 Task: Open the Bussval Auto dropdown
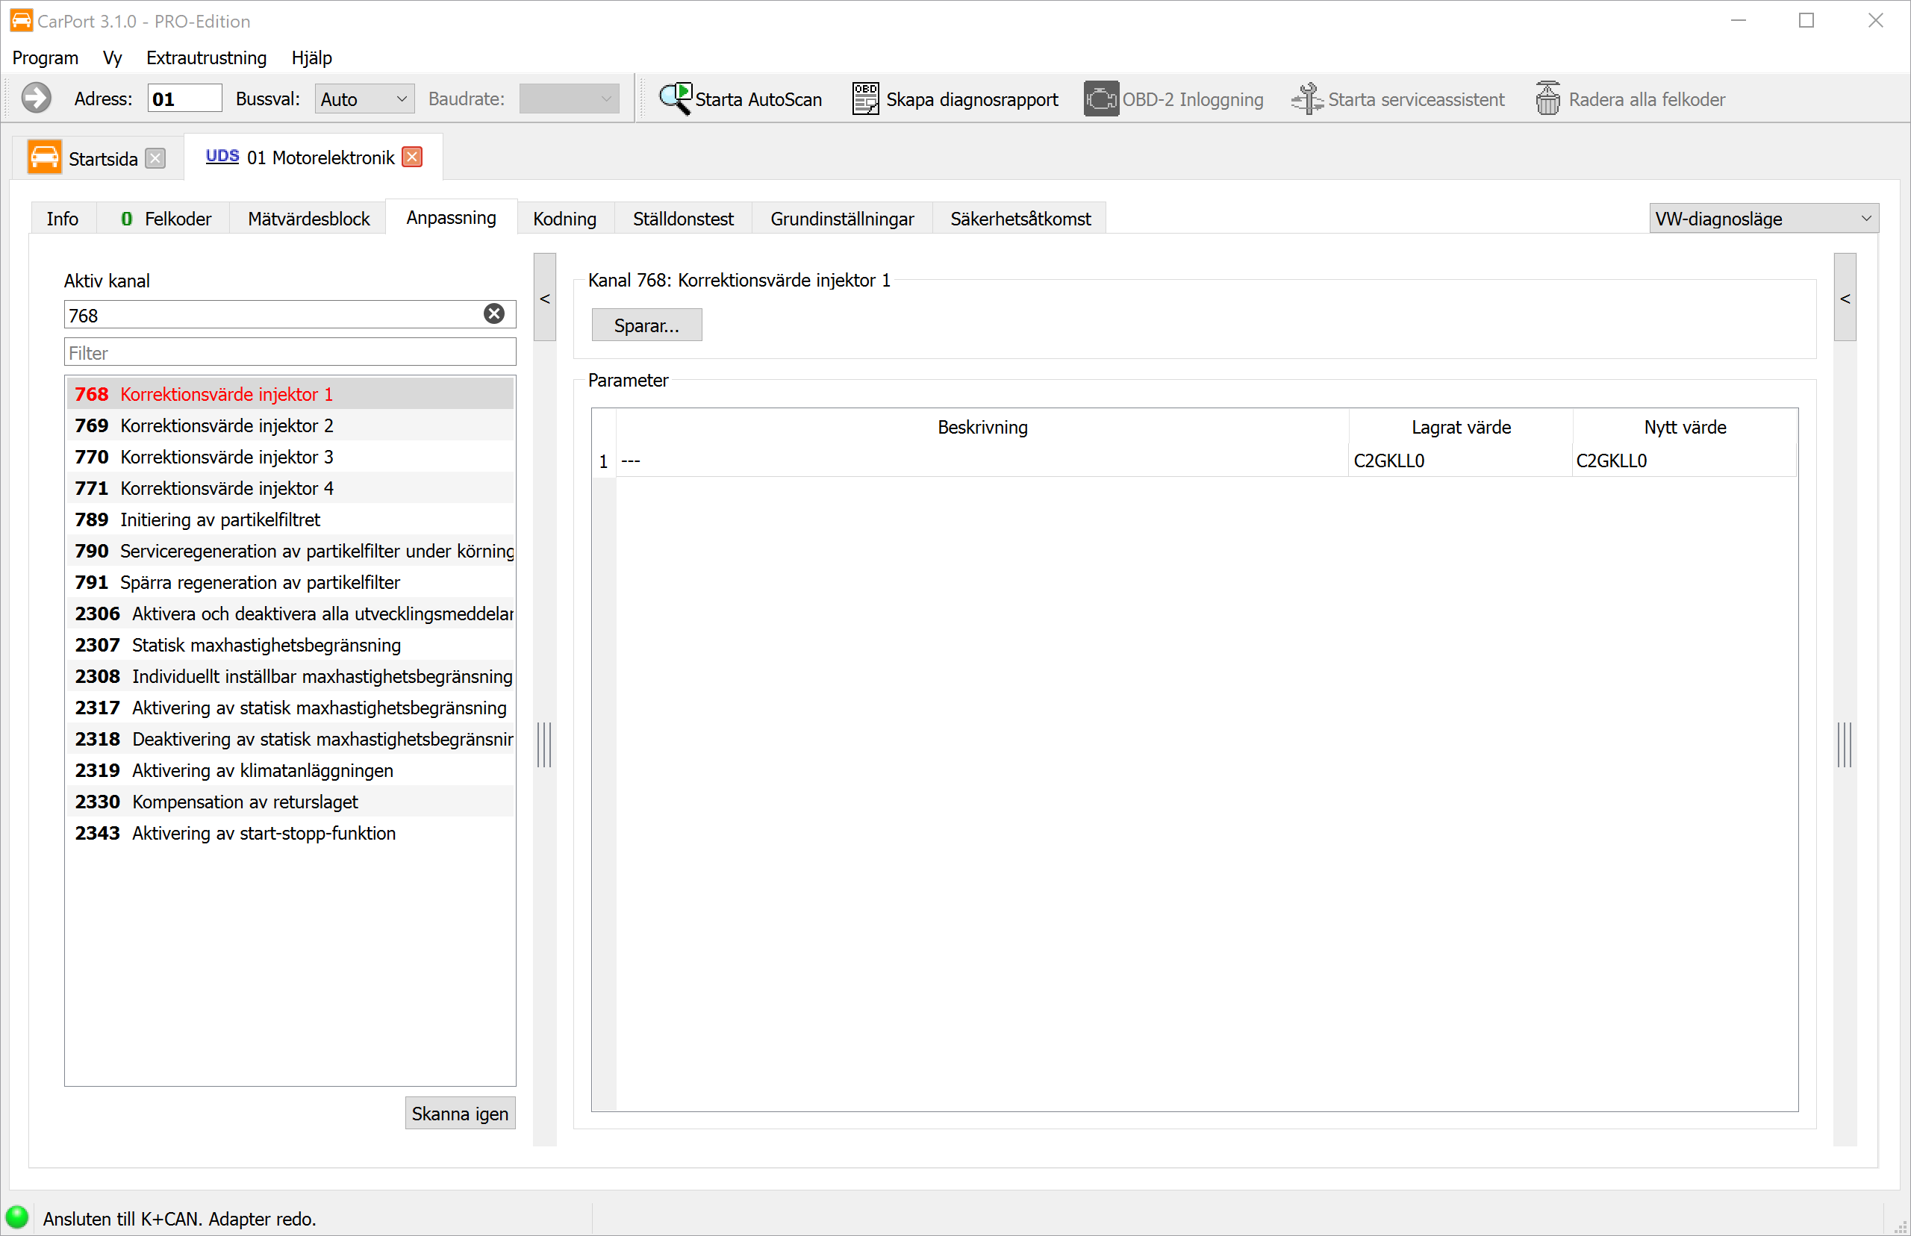pos(364,99)
